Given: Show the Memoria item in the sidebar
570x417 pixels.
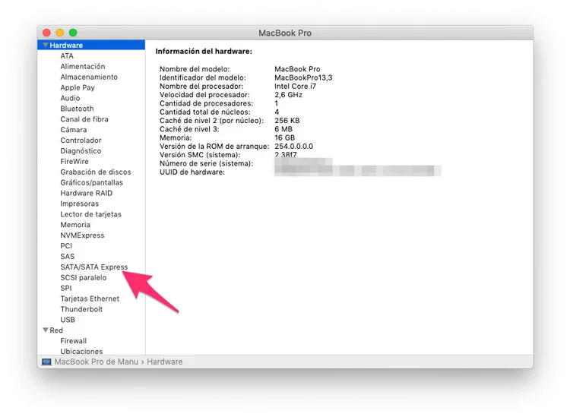Looking at the screenshot, I should [x=75, y=225].
